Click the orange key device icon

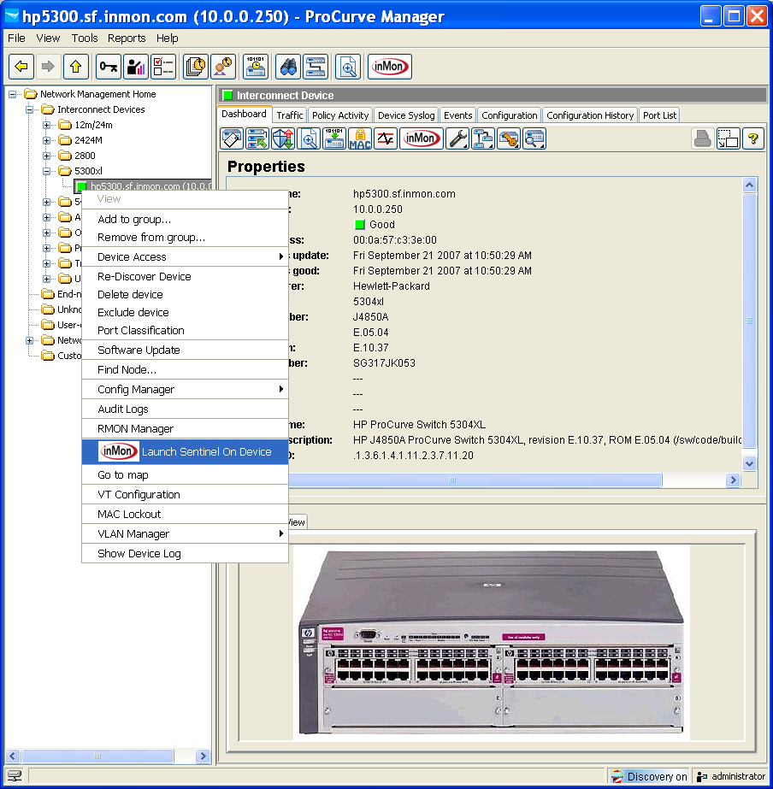tap(509, 138)
